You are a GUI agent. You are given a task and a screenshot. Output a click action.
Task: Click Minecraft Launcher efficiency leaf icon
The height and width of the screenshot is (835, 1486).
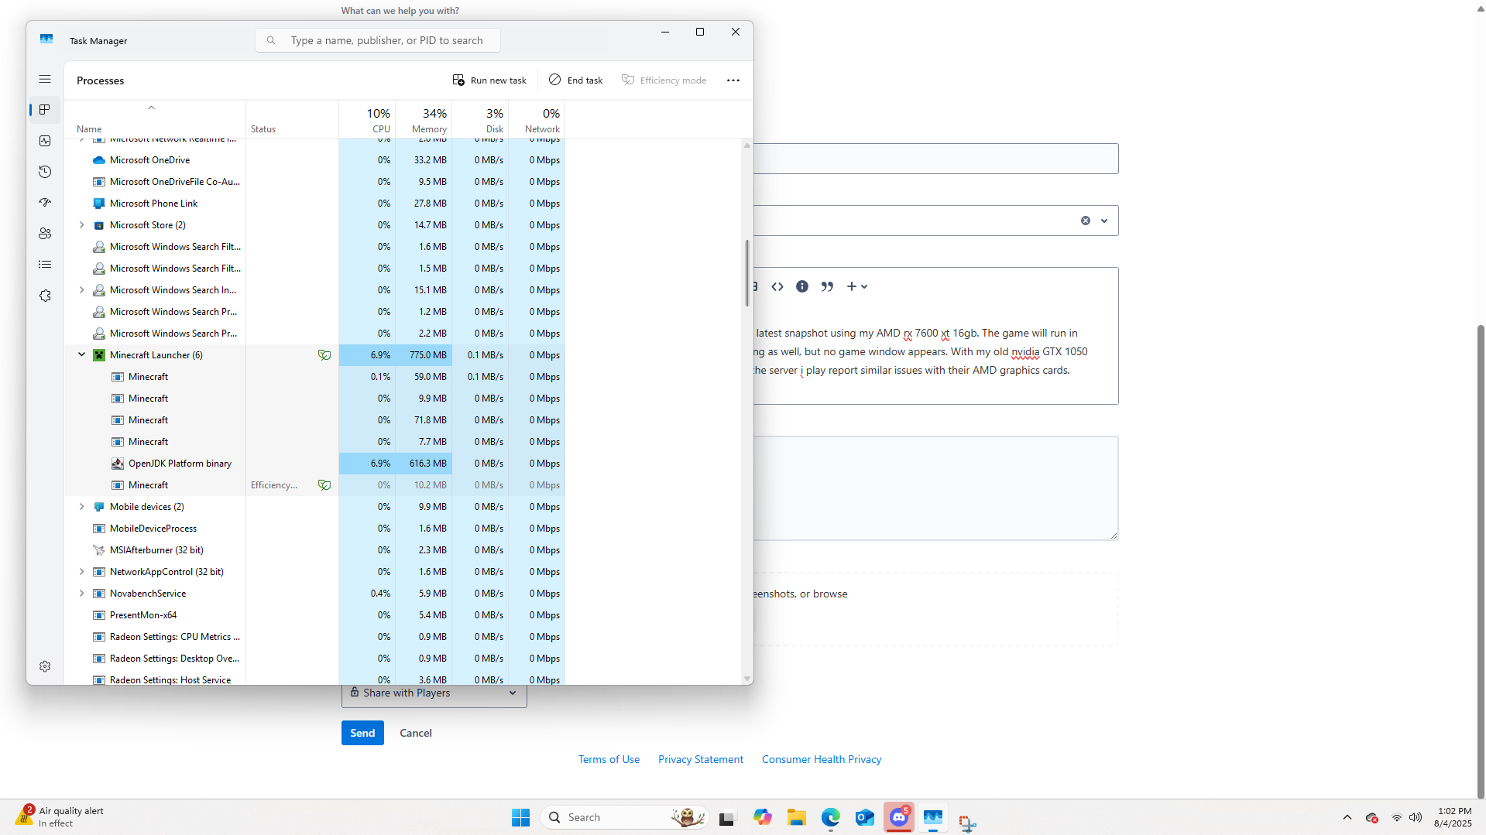(x=324, y=355)
